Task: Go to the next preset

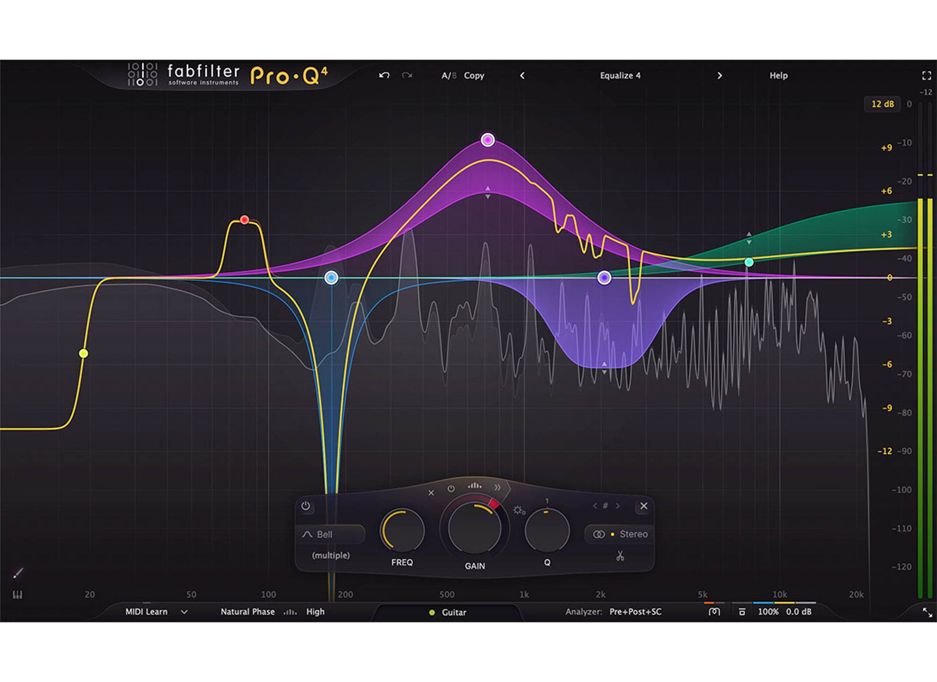Action: [719, 75]
